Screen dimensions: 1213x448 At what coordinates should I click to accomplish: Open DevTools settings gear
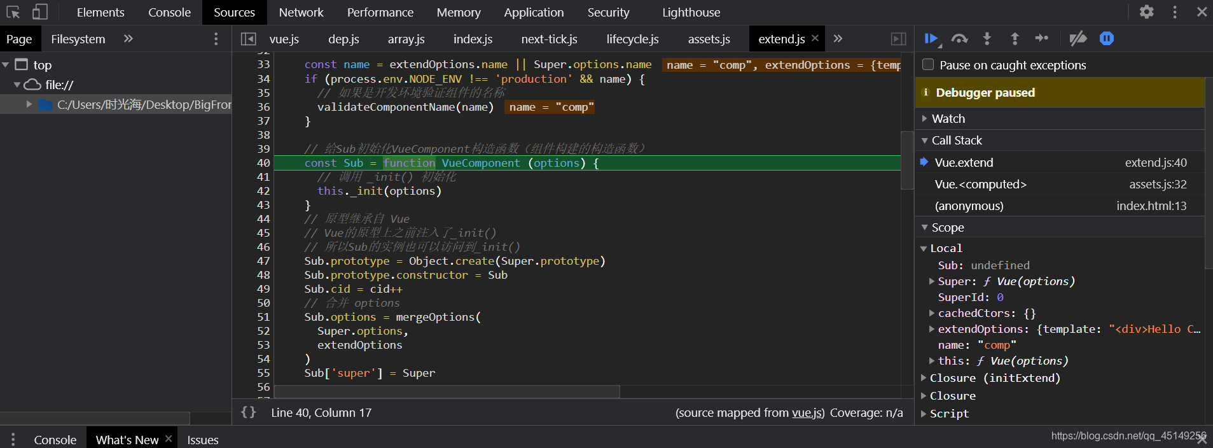pos(1146,12)
